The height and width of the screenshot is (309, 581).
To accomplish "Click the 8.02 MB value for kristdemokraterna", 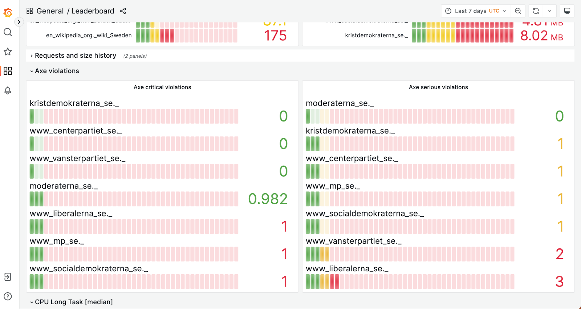I will coord(541,36).
